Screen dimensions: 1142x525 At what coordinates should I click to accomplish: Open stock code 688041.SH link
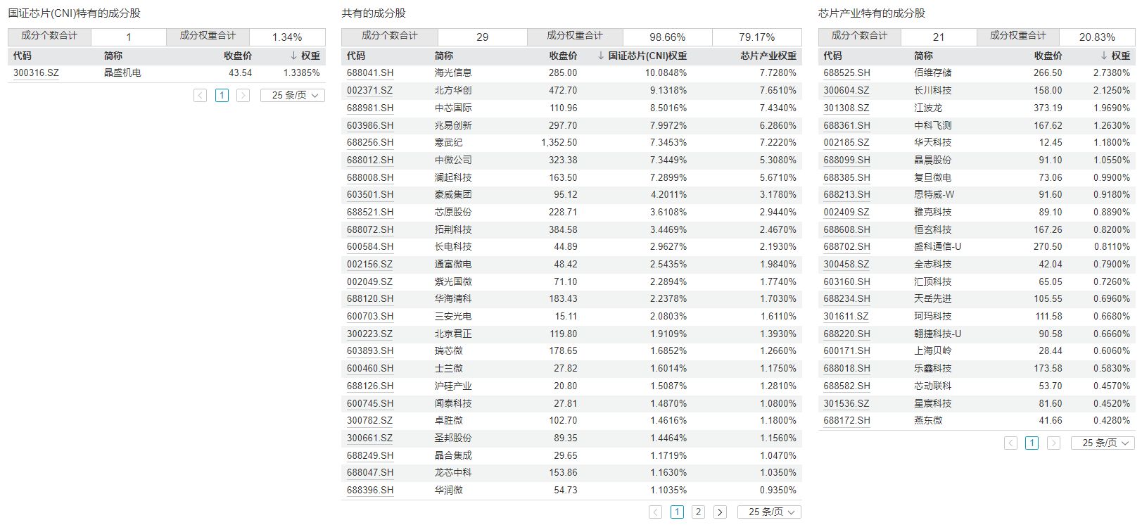click(x=370, y=73)
